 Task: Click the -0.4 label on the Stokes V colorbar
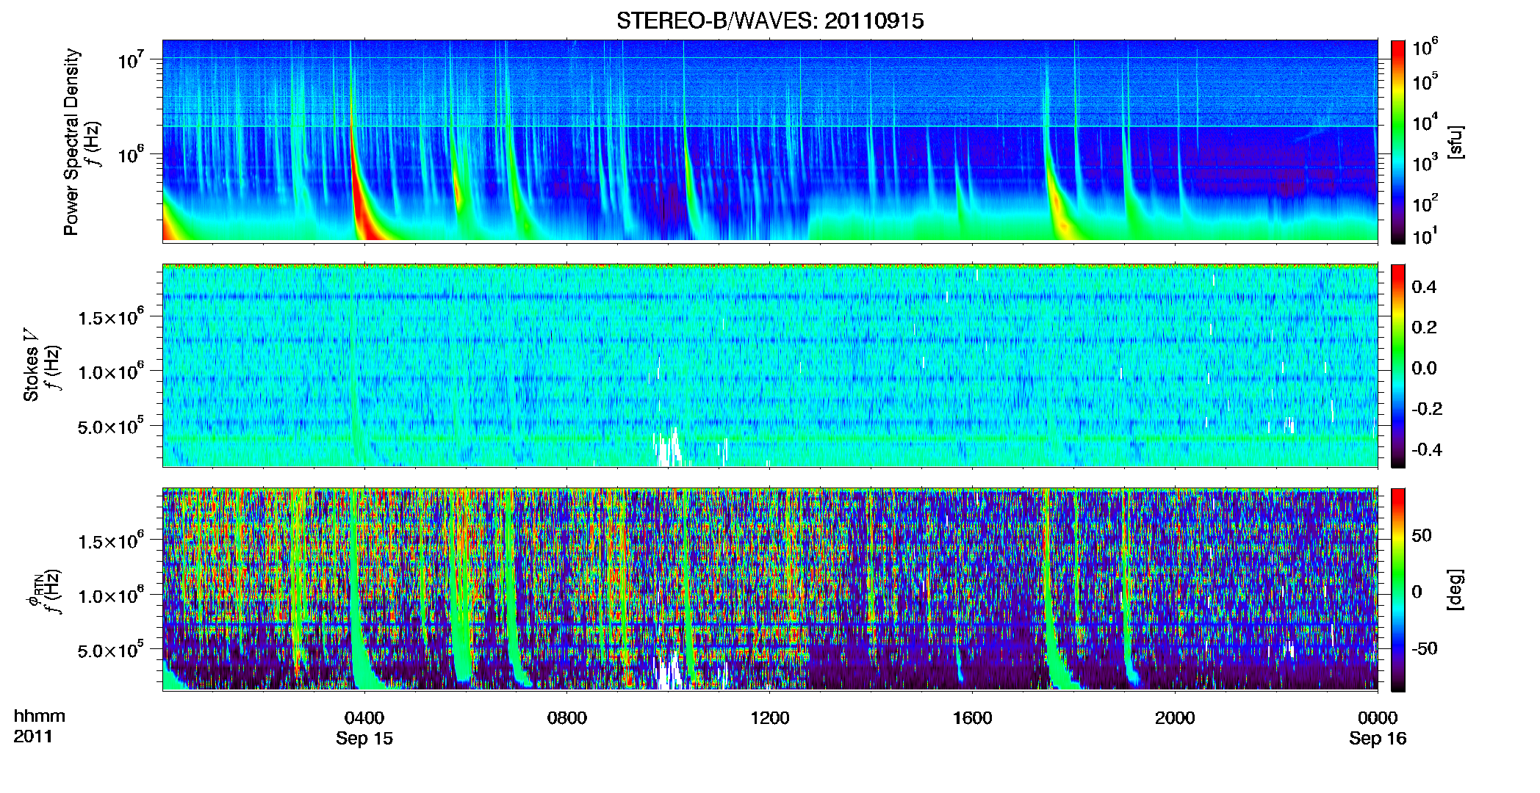(1427, 449)
